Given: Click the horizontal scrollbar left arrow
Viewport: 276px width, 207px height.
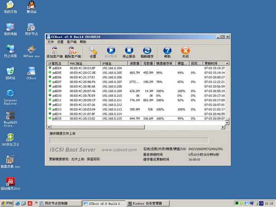Looking at the screenshot, I should (49, 127).
